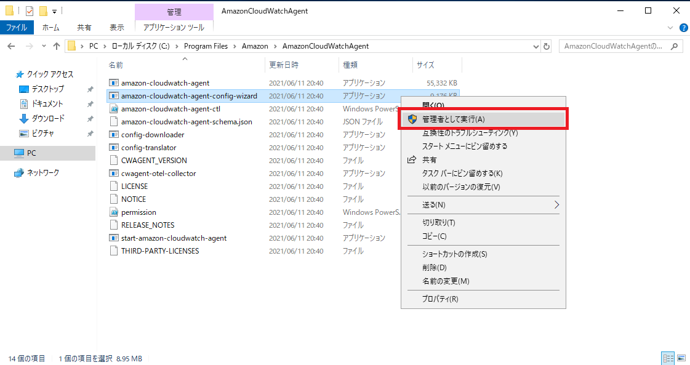Select the amazon-cloudwatch-agent application icon
The height and width of the screenshot is (365, 690).
113,82
